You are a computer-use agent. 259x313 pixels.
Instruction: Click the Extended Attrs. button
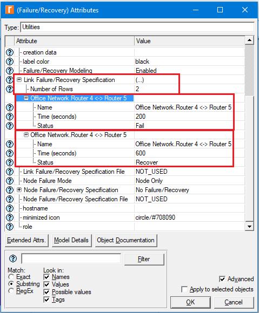[x=26, y=240]
